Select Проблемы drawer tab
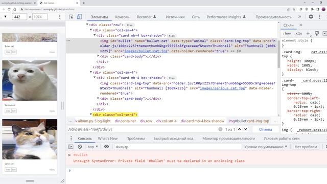The width and height of the screenshot is (327, 184). (135, 139)
